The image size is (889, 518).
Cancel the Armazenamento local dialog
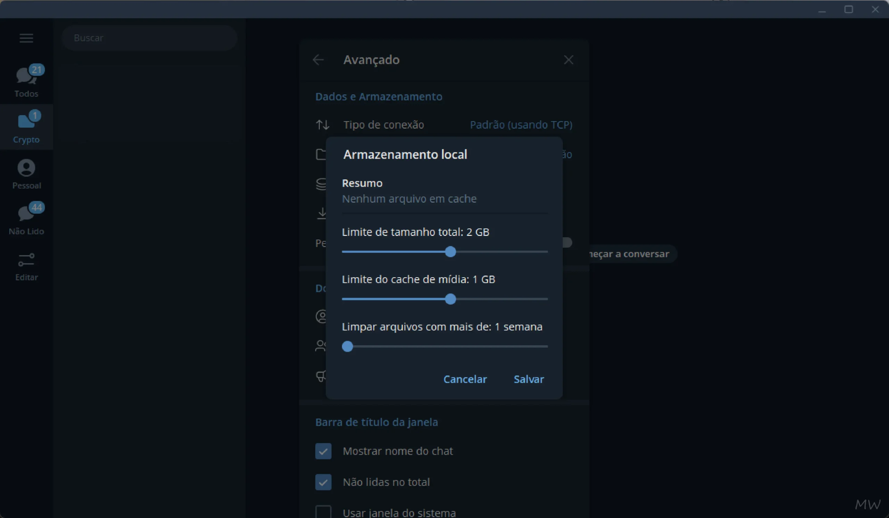pos(465,379)
